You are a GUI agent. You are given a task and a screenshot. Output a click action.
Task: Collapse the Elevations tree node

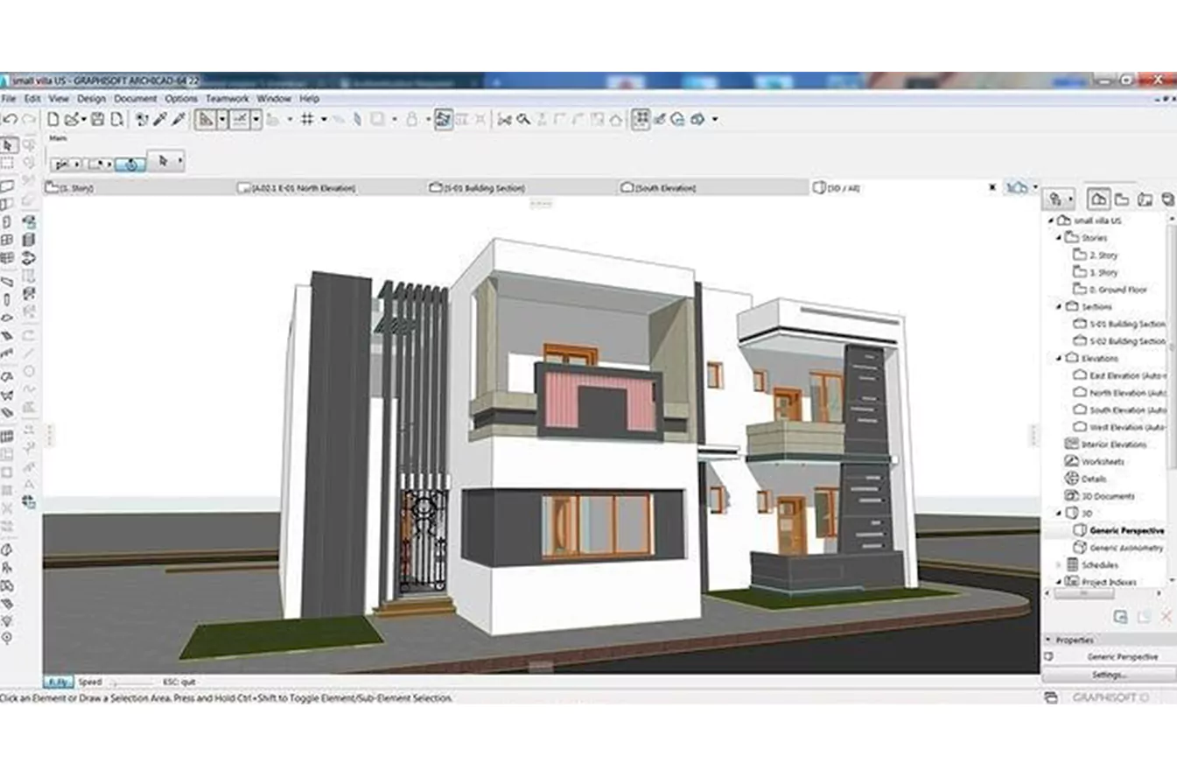(x=1060, y=358)
